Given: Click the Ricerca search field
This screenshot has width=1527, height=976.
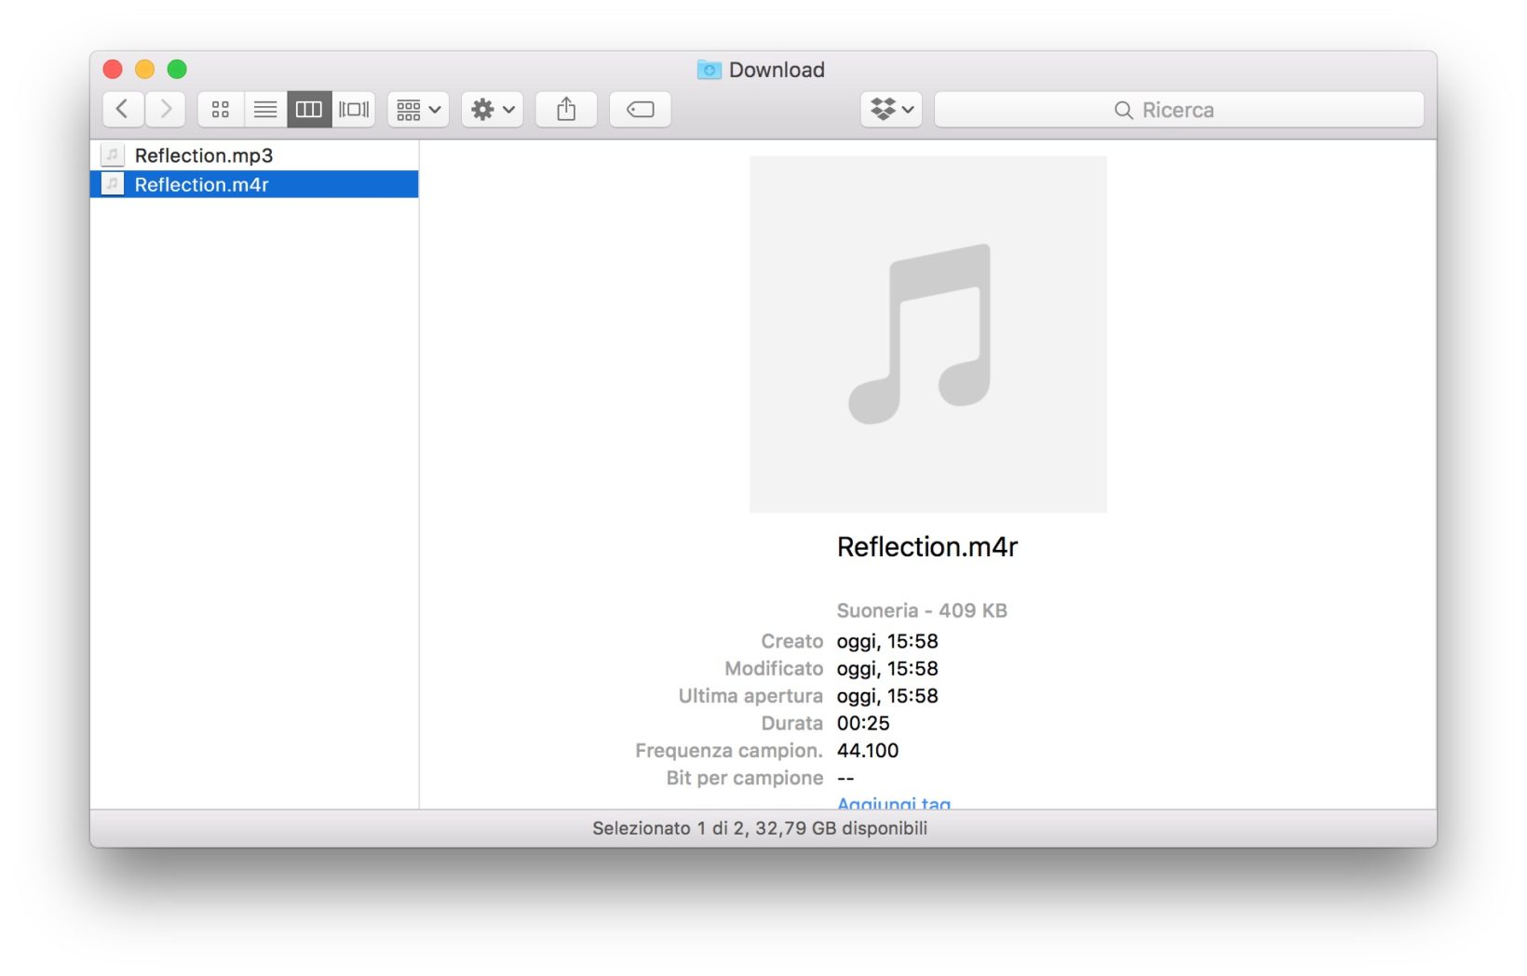Looking at the screenshot, I should click(1179, 110).
